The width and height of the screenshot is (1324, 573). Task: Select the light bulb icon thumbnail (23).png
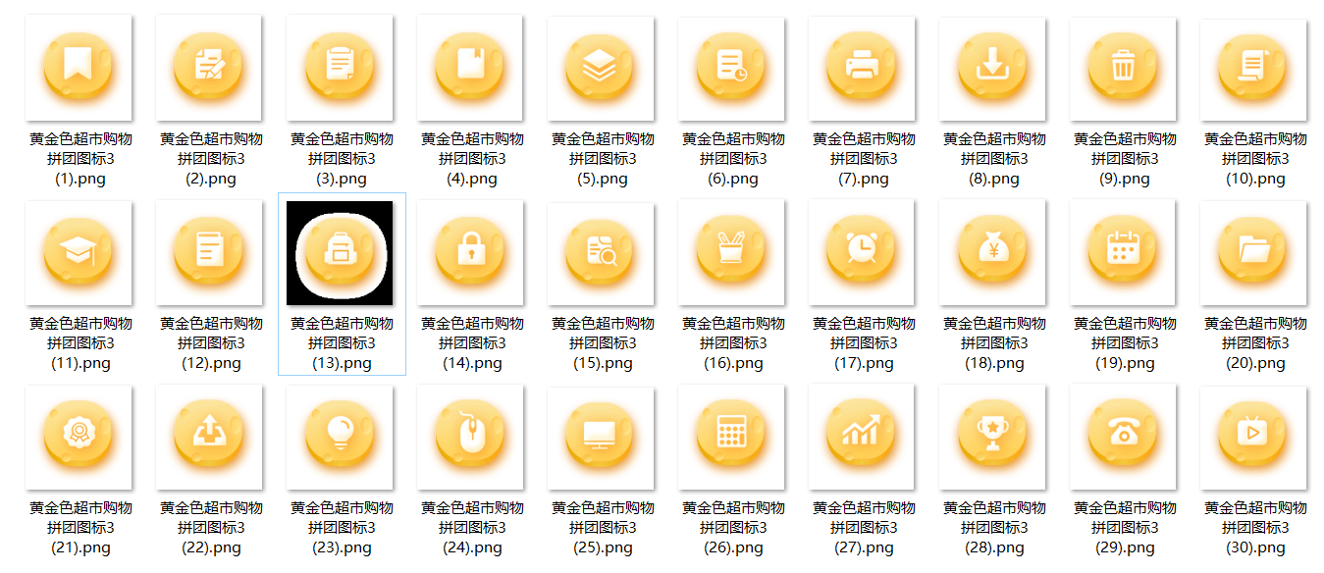[x=340, y=438]
